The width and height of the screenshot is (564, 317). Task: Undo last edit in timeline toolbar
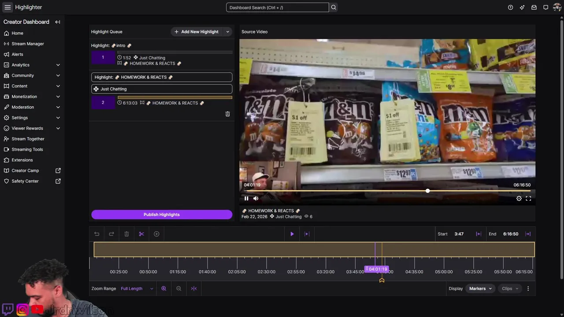pyautogui.click(x=97, y=234)
